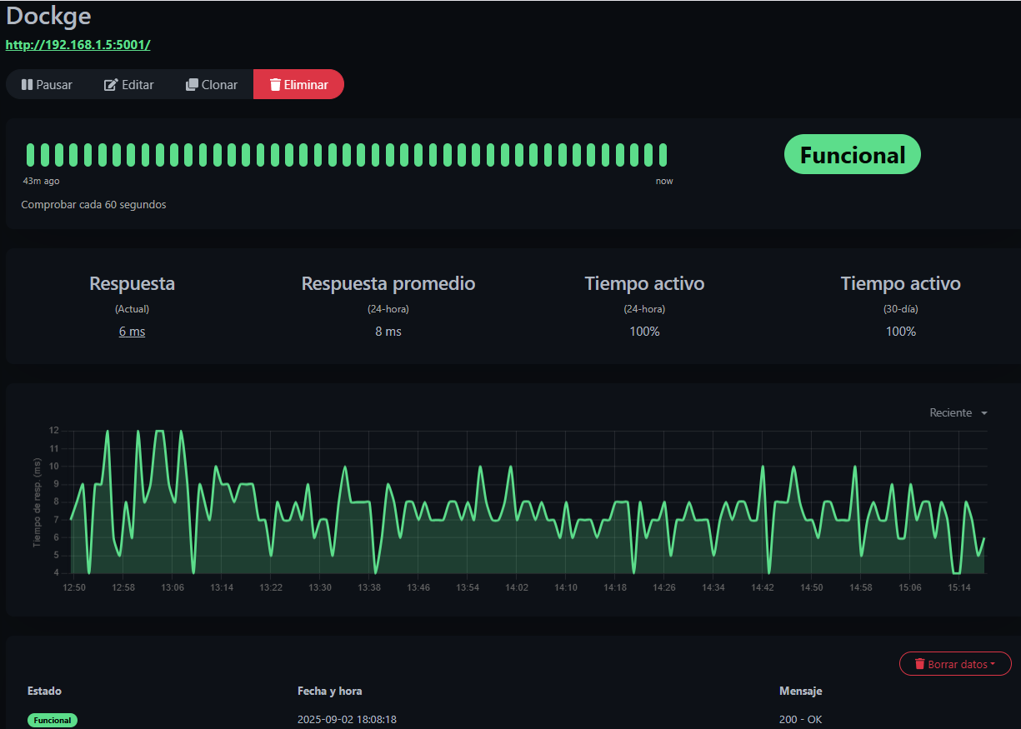Select the 2025-09-02 18:08:18 timestamp entry
The width and height of the screenshot is (1021, 729).
[347, 720]
